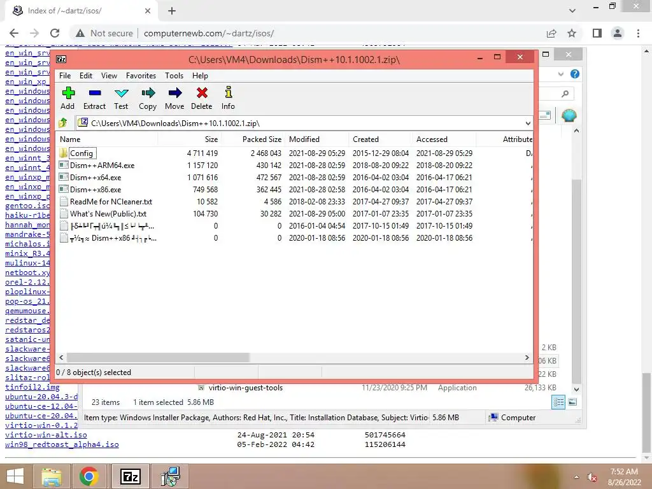The width and height of the screenshot is (652, 489).
Task: Open tinfoil2.img link
Action: click(x=32, y=387)
